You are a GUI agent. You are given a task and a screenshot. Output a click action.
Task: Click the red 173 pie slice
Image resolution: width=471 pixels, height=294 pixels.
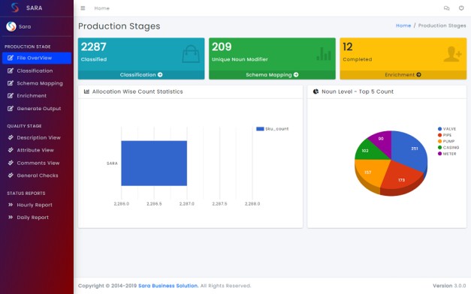click(x=401, y=178)
